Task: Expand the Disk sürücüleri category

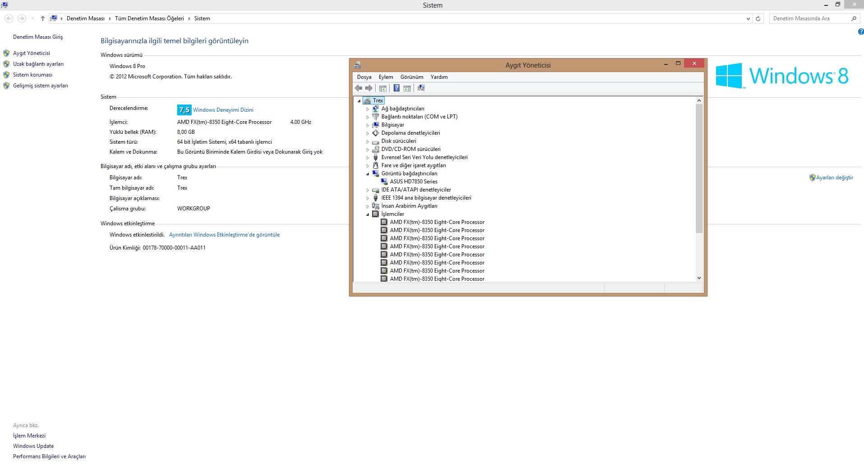Action: (368, 141)
